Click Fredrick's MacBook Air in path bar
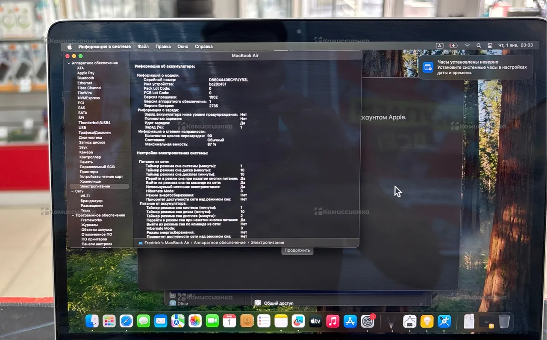 click(x=167, y=243)
